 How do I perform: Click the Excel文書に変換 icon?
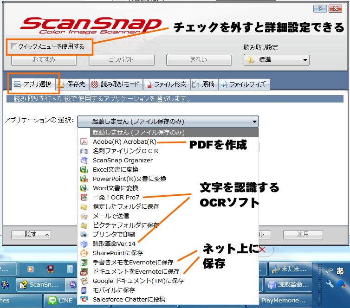[84, 170]
